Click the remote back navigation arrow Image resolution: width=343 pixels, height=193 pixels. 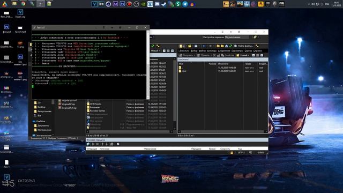click(204, 46)
